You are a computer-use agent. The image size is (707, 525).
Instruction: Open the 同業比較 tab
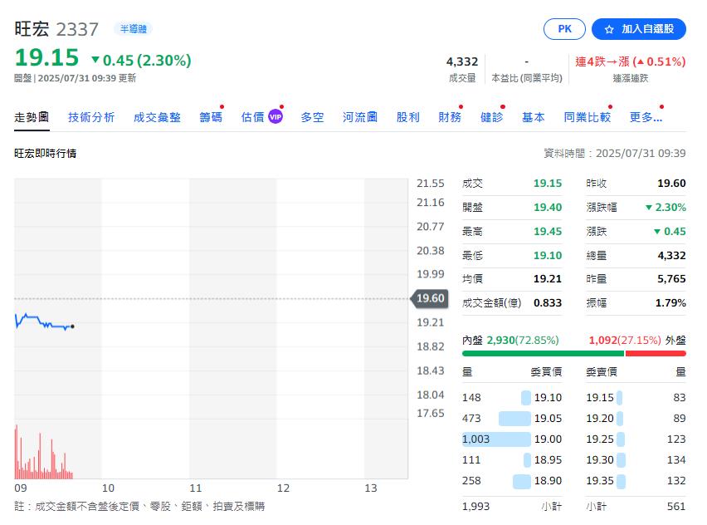588,117
